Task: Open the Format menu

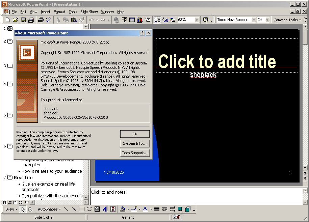Action: 59,12
